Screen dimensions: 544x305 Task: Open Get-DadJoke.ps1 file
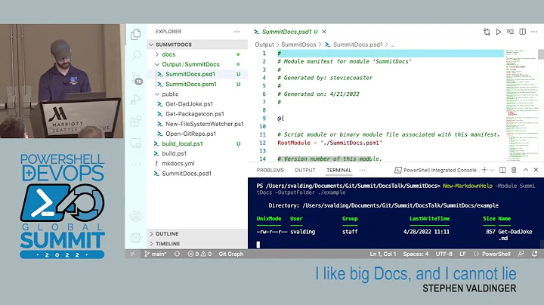(197, 104)
